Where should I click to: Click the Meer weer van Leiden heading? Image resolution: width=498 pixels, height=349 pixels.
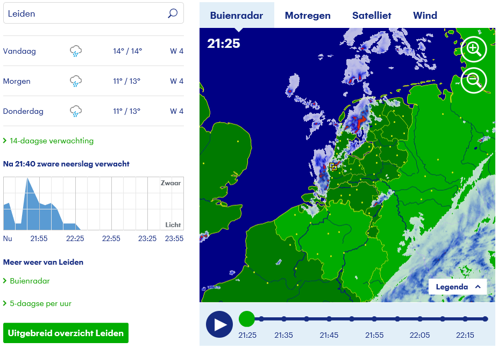pos(43,262)
